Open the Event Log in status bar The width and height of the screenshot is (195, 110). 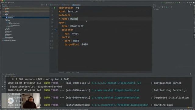tap(190, 108)
